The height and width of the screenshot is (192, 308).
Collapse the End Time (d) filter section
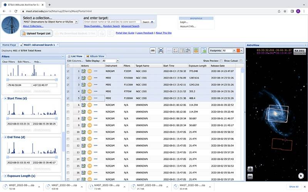click(x=5, y=137)
